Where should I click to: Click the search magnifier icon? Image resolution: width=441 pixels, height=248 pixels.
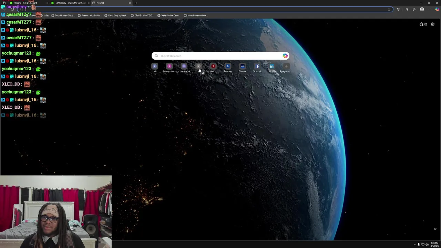[x=156, y=56]
